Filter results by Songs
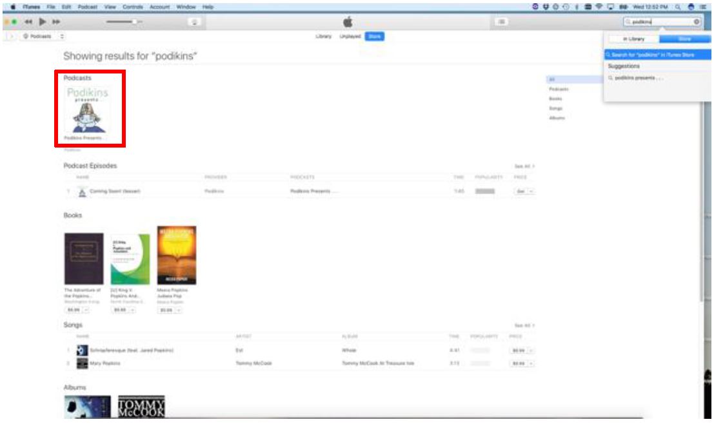Screen dimensions: 714x424 click(x=555, y=108)
